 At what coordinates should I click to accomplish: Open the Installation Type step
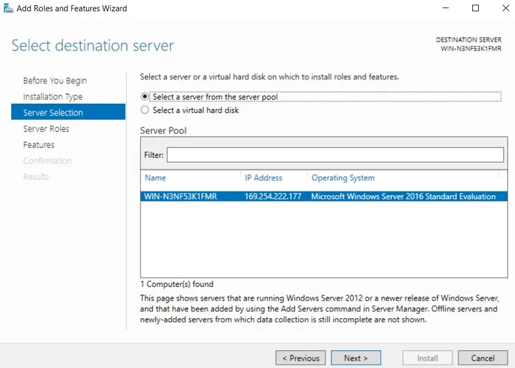pos(53,97)
